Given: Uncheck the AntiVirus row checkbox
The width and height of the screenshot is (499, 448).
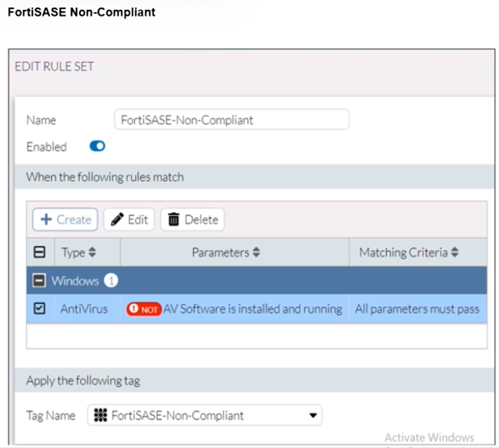Looking at the screenshot, I should 40,309.
